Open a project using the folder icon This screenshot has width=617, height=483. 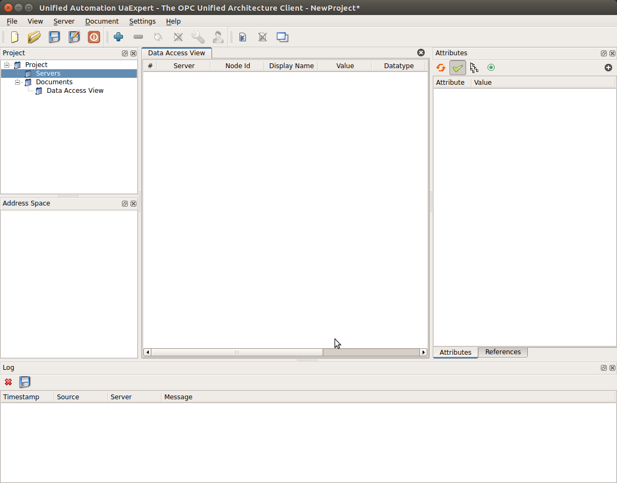pos(34,37)
